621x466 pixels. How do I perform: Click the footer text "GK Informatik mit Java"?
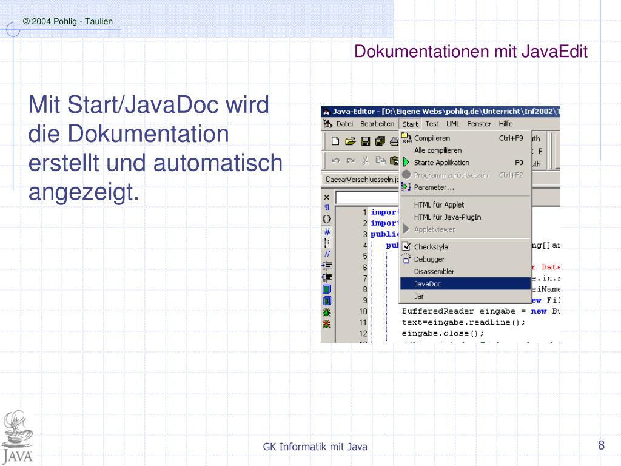point(315,447)
